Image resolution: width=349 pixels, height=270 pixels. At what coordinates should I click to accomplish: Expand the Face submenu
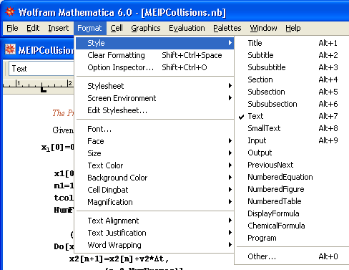154,141
